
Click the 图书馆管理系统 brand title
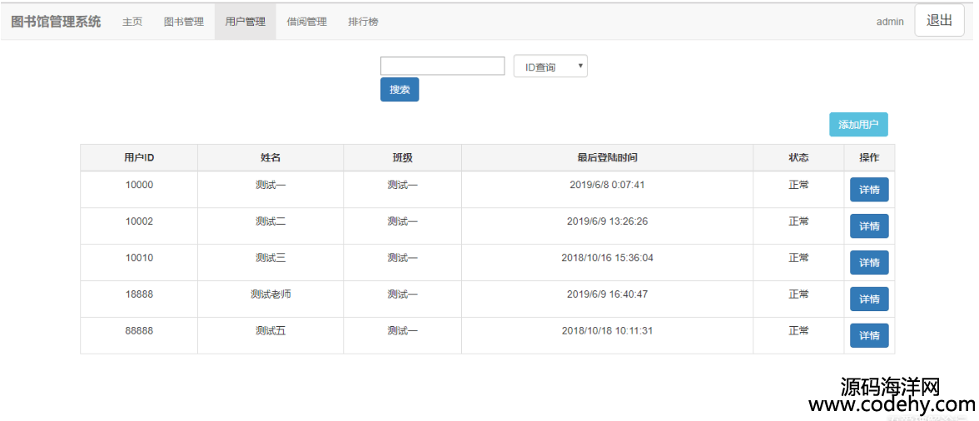pyautogui.click(x=56, y=22)
